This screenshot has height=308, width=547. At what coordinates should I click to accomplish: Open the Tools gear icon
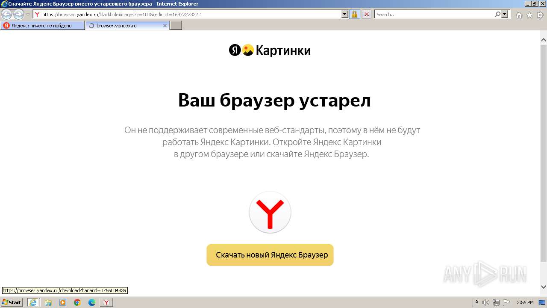pyautogui.click(x=540, y=15)
